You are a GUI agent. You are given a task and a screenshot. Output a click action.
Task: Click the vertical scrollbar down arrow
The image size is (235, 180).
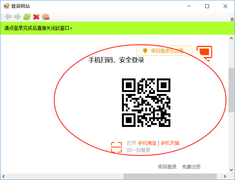(231, 170)
